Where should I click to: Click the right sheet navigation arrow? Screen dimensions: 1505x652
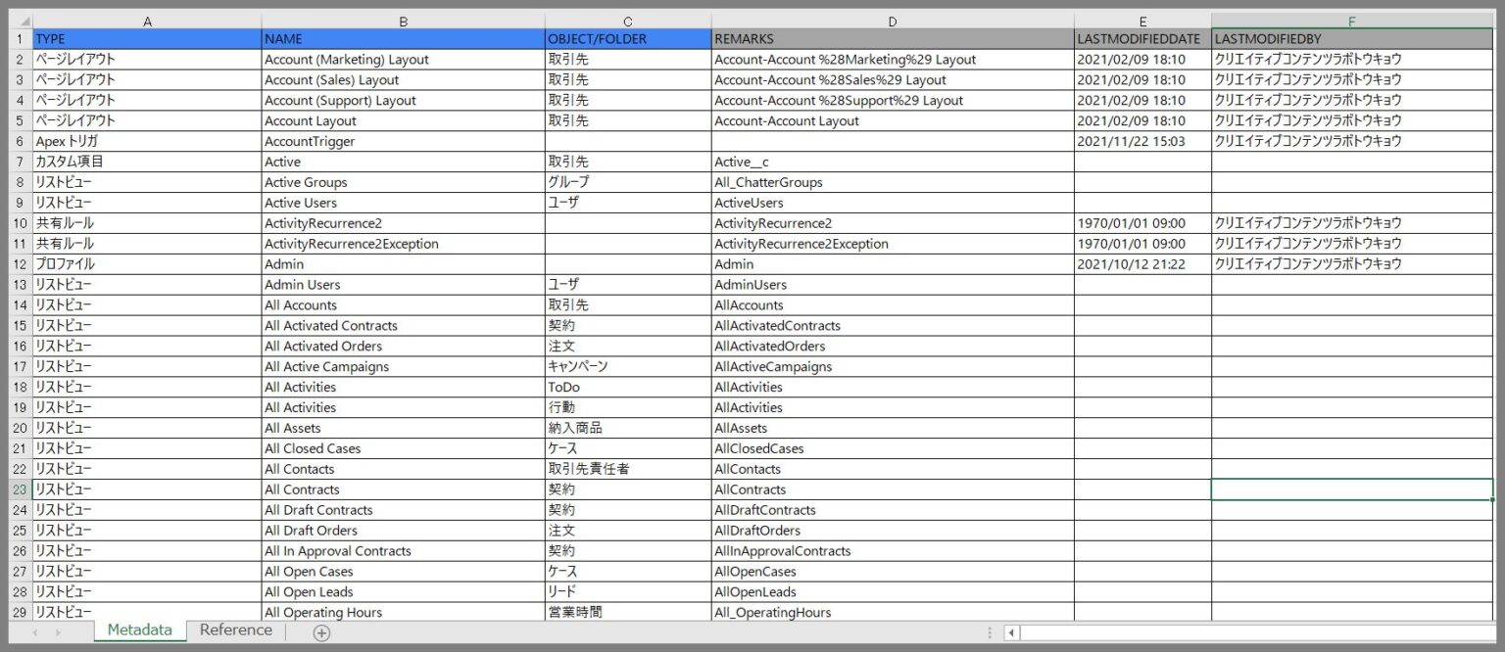[61, 631]
